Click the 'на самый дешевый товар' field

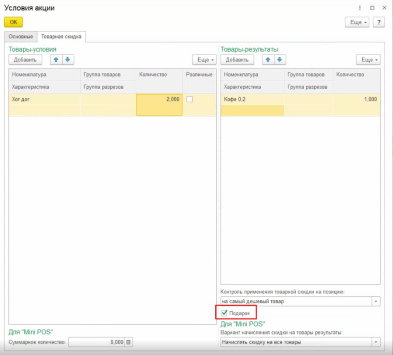(x=296, y=301)
